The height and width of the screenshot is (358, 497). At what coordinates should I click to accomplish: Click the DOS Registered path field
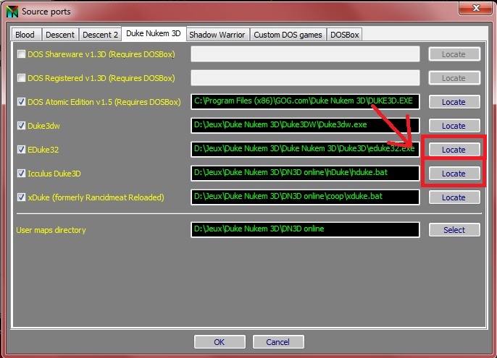(305, 78)
